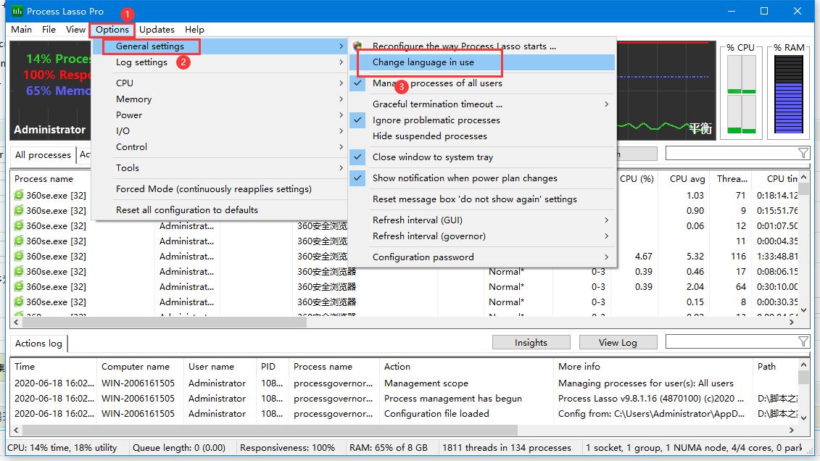Click the actions log filter input field
Viewport: 820px width, 461px height.
(731, 342)
